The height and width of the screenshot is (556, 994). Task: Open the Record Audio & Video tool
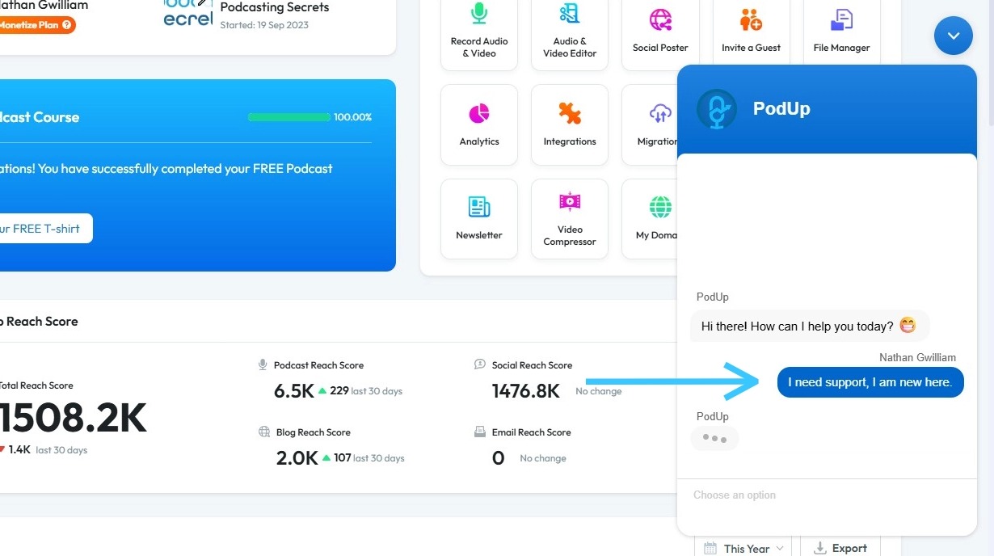click(x=479, y=32)
